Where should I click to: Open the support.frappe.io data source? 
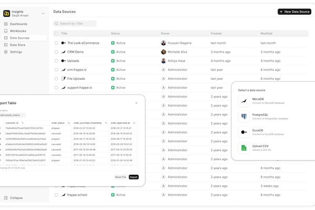click(x=80, y=88)
